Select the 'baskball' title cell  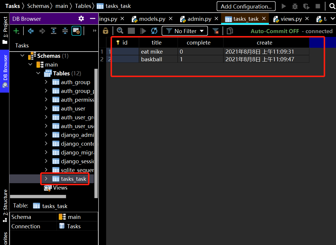[158, 59]
